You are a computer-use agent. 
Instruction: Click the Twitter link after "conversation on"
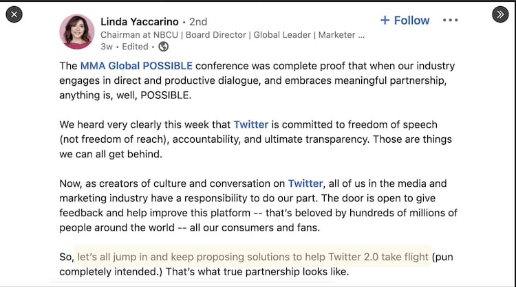pyautogui.click(x=305, y=183)
